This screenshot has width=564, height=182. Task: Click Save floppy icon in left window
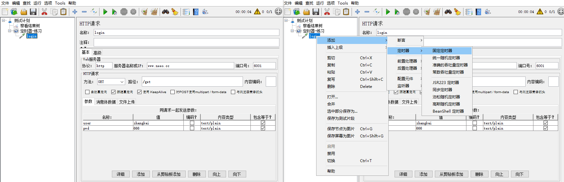pyautogui.click(x=33, y=12)
